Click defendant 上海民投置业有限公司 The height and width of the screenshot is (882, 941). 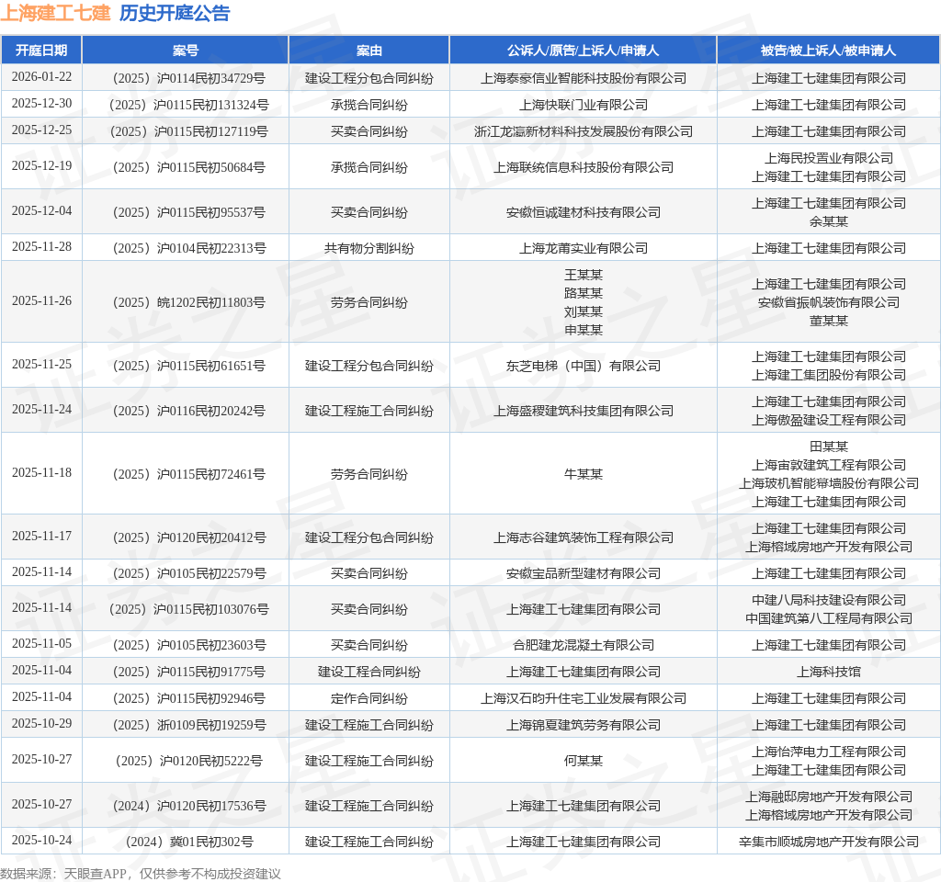coord(829,158)
